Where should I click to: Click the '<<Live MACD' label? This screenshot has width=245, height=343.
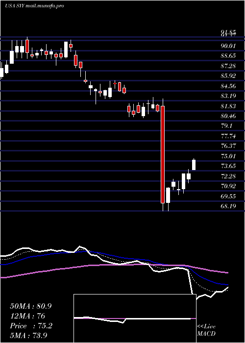pos(206,330)
